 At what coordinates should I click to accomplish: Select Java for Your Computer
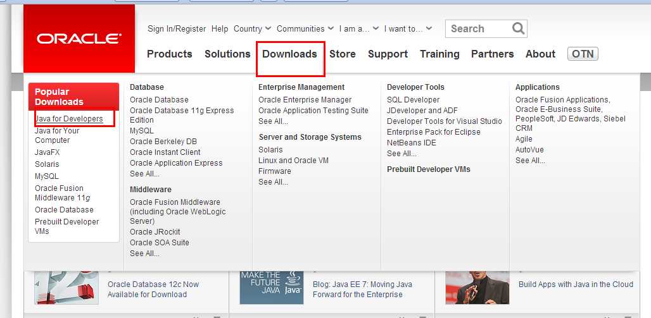57,135
